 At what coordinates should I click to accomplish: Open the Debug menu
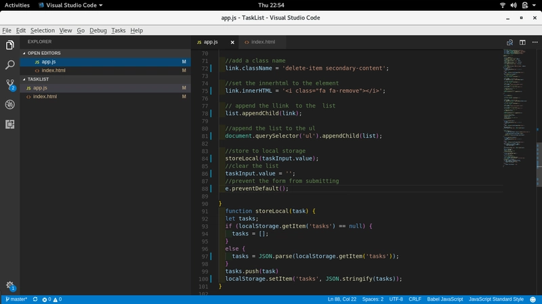click(x=98, y=30)
